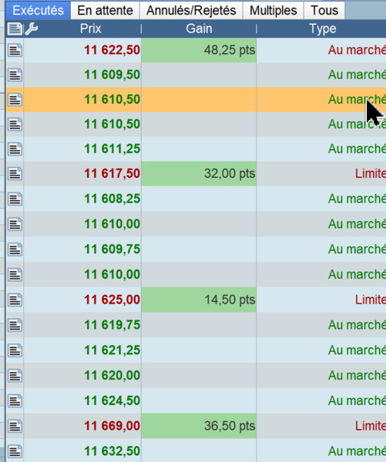The width and height of the screenshot is (386, 462).
Task: Open order details icon for 11 608,25
Action: point(15,199)
